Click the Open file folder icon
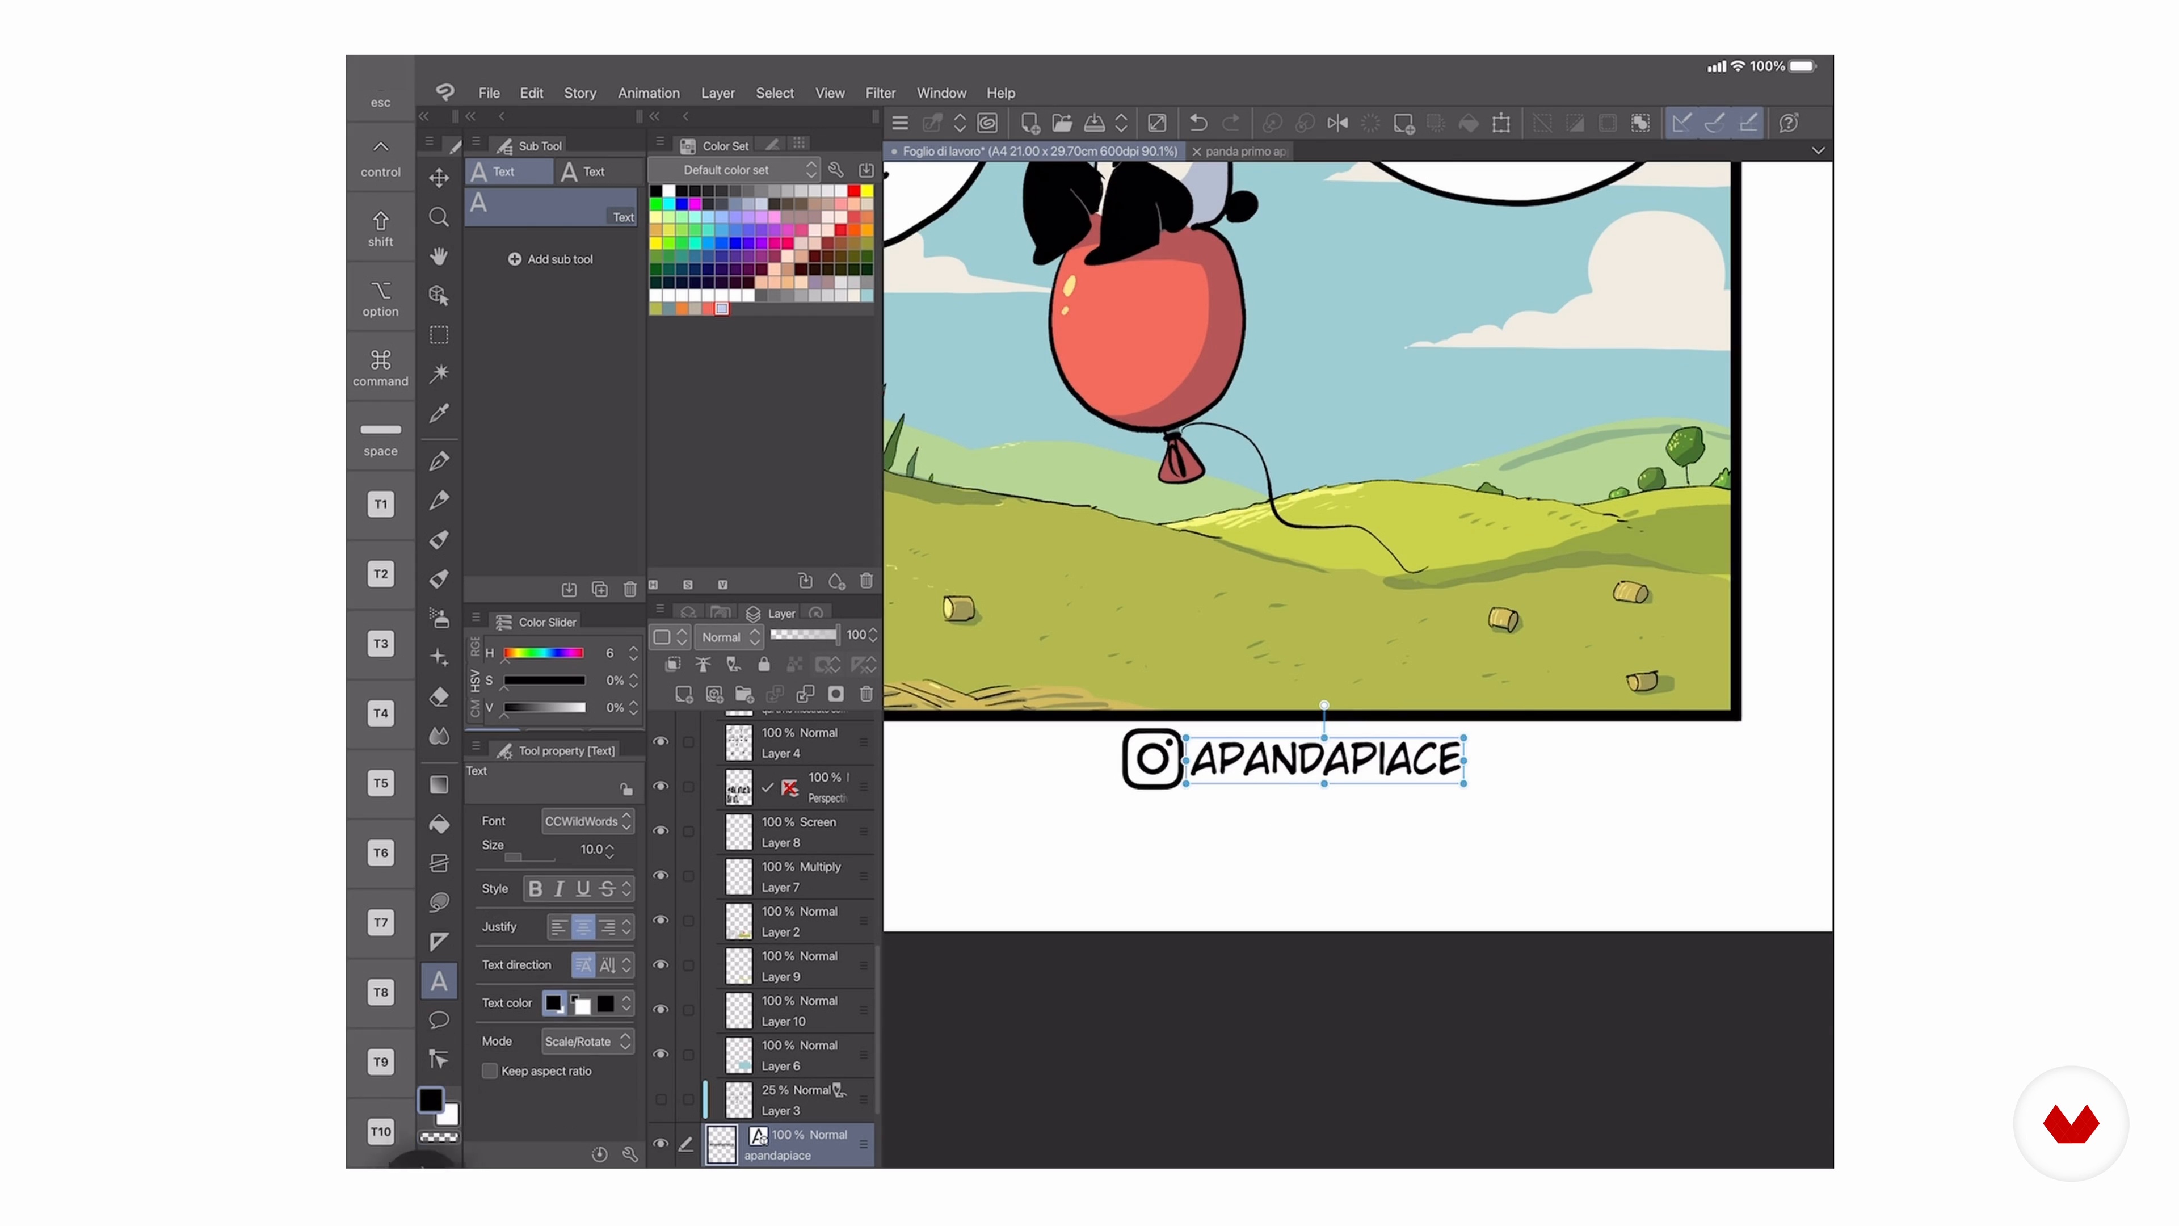 [x=1062, y=123]
